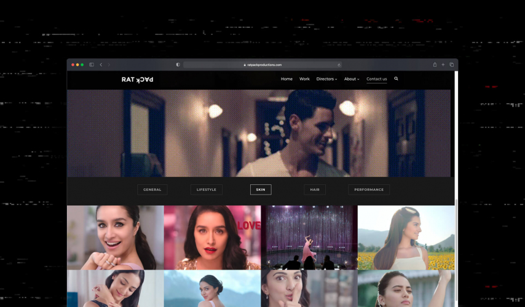This screenshot has height=307, width=525.
Task: Toggle the Safari sidebar icon
Action: point(92,64)
